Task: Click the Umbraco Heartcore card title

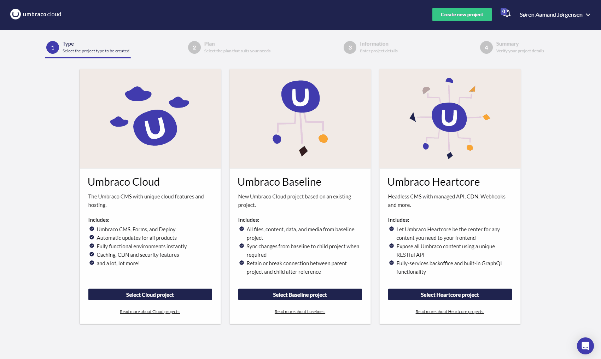Action: click(x=433, y=182)
